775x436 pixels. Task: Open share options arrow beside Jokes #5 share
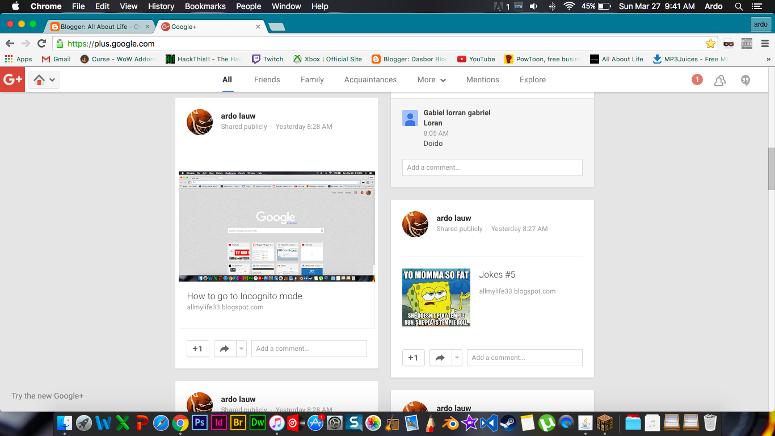[x=457, y=358]
